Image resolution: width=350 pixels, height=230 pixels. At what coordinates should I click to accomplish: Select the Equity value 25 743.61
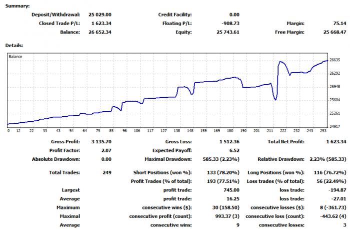[x=227, y=32]
